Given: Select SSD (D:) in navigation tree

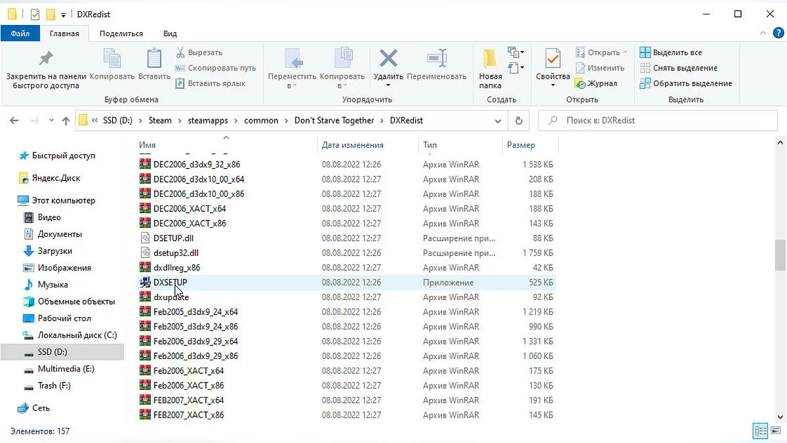Looking at the screenshot, I should pos(52,352).
